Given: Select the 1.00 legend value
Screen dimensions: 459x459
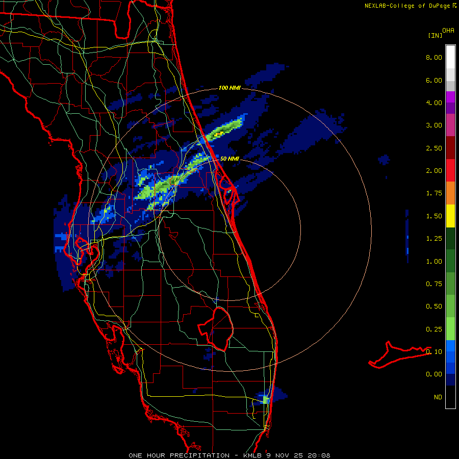Looking at the screenshot, I should tap(434, 262).
